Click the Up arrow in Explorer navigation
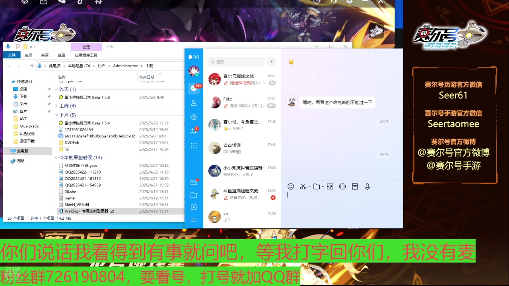This screenshot has width=509, height=286. [x=32, y=66]
